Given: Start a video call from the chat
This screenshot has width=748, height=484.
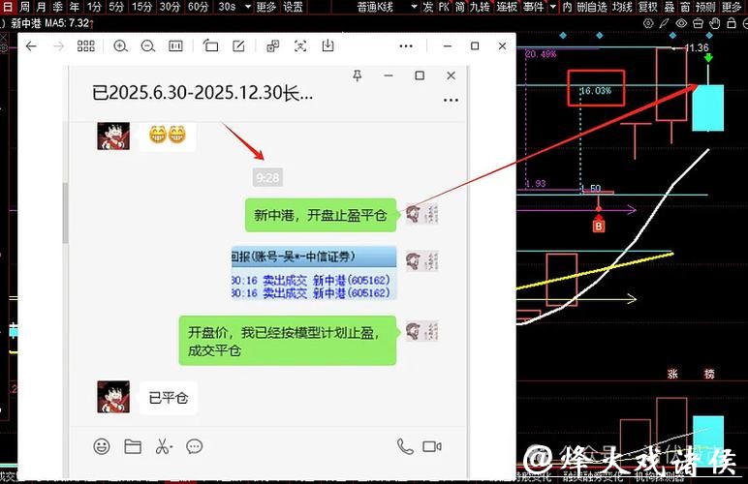Looking at the screenshot, I should [432, 447].
